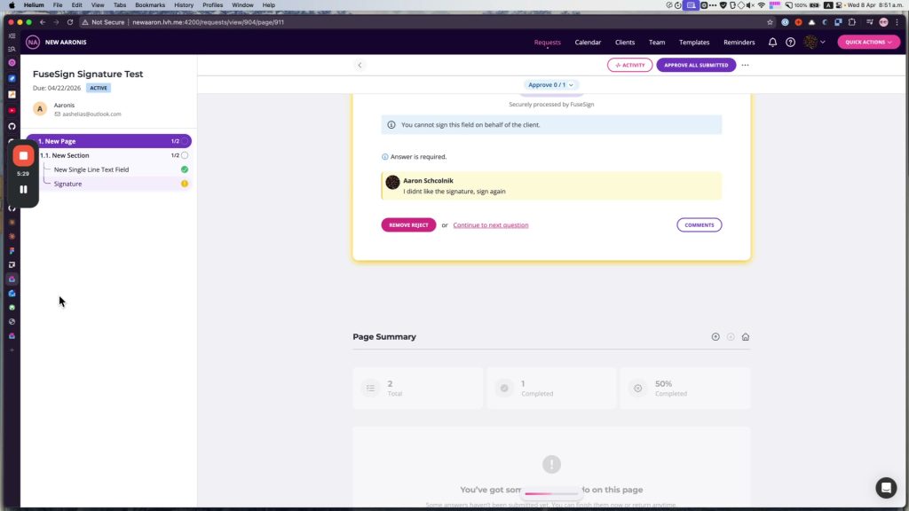
Task: Open the Quick Actions dropdown
Action: coord(868,43)
